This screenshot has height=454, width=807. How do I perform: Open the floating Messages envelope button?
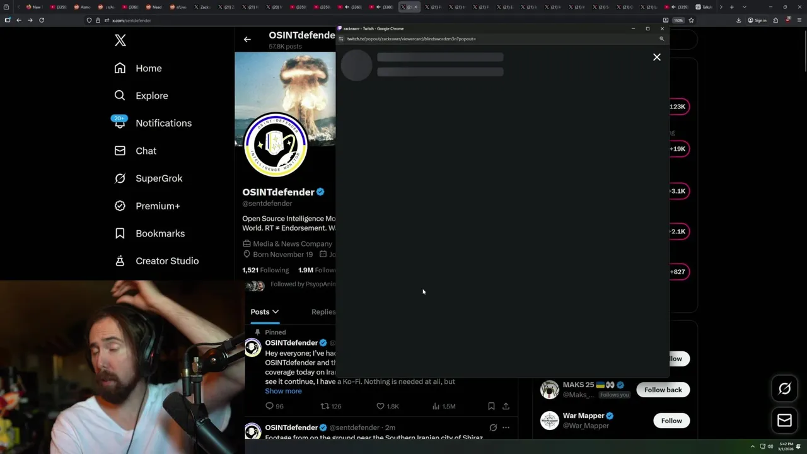[x=784, y=420]
